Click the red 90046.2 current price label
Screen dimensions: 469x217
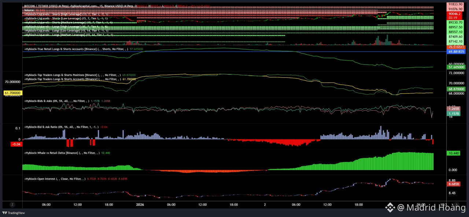(454, 14)
